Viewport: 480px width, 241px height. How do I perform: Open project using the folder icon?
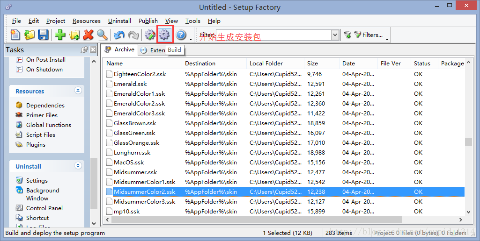pyautogui.click(x=30, y=35)
